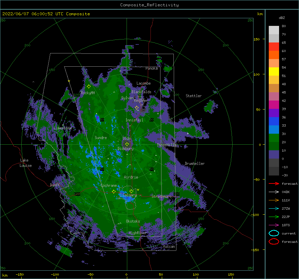Click the Innisfail label
Viewport: 299px width, 279px height.
(x=134, y=120)
